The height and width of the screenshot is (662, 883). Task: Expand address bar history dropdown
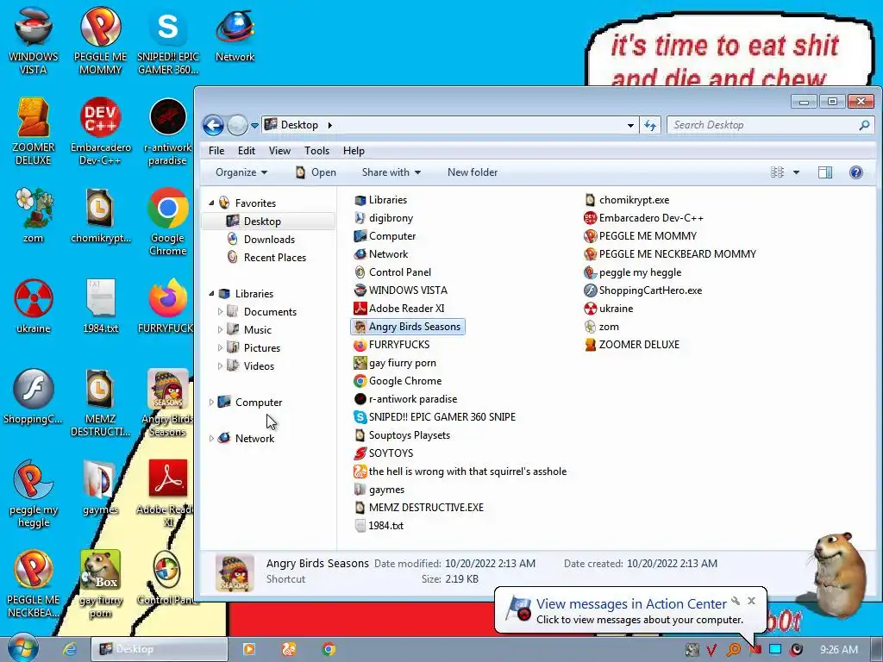pyautogui.click(x=630, y=125)
